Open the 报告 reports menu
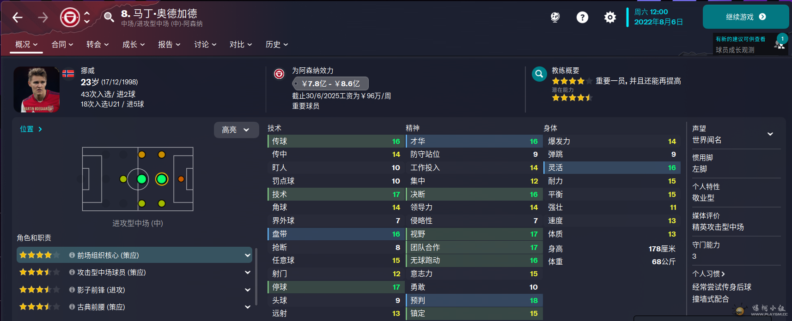This screenshot has width=792, height=321. tap(169, 44)
